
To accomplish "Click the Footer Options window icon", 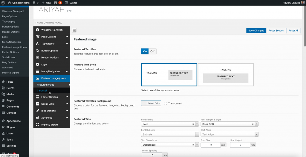I will pyautogui.click(x=37, y=97).
